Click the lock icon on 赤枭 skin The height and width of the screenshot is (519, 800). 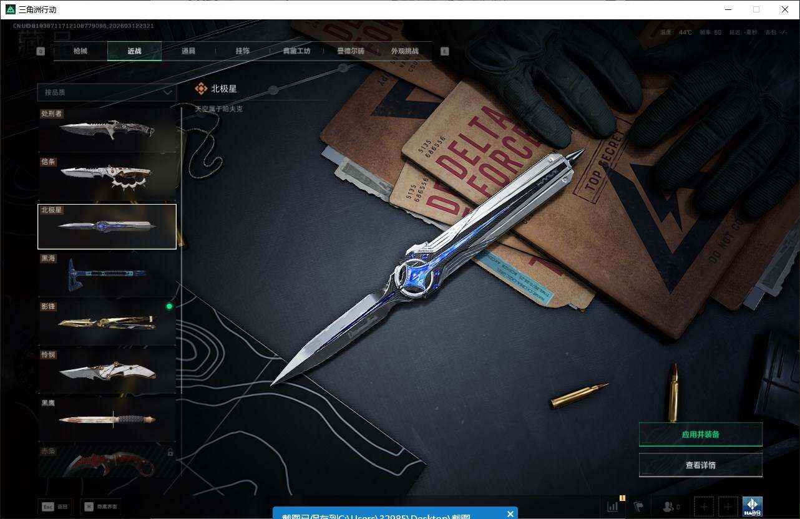[170, 452]
